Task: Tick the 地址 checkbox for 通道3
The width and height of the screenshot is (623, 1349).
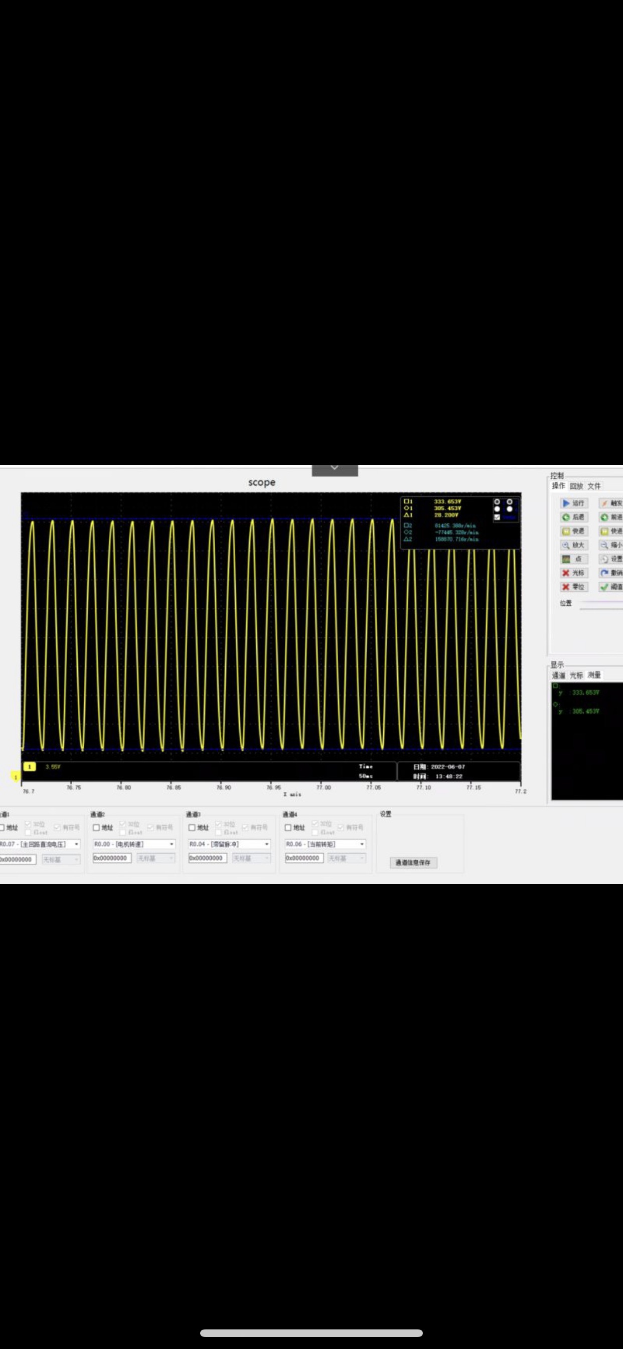Action: (192, 828)
